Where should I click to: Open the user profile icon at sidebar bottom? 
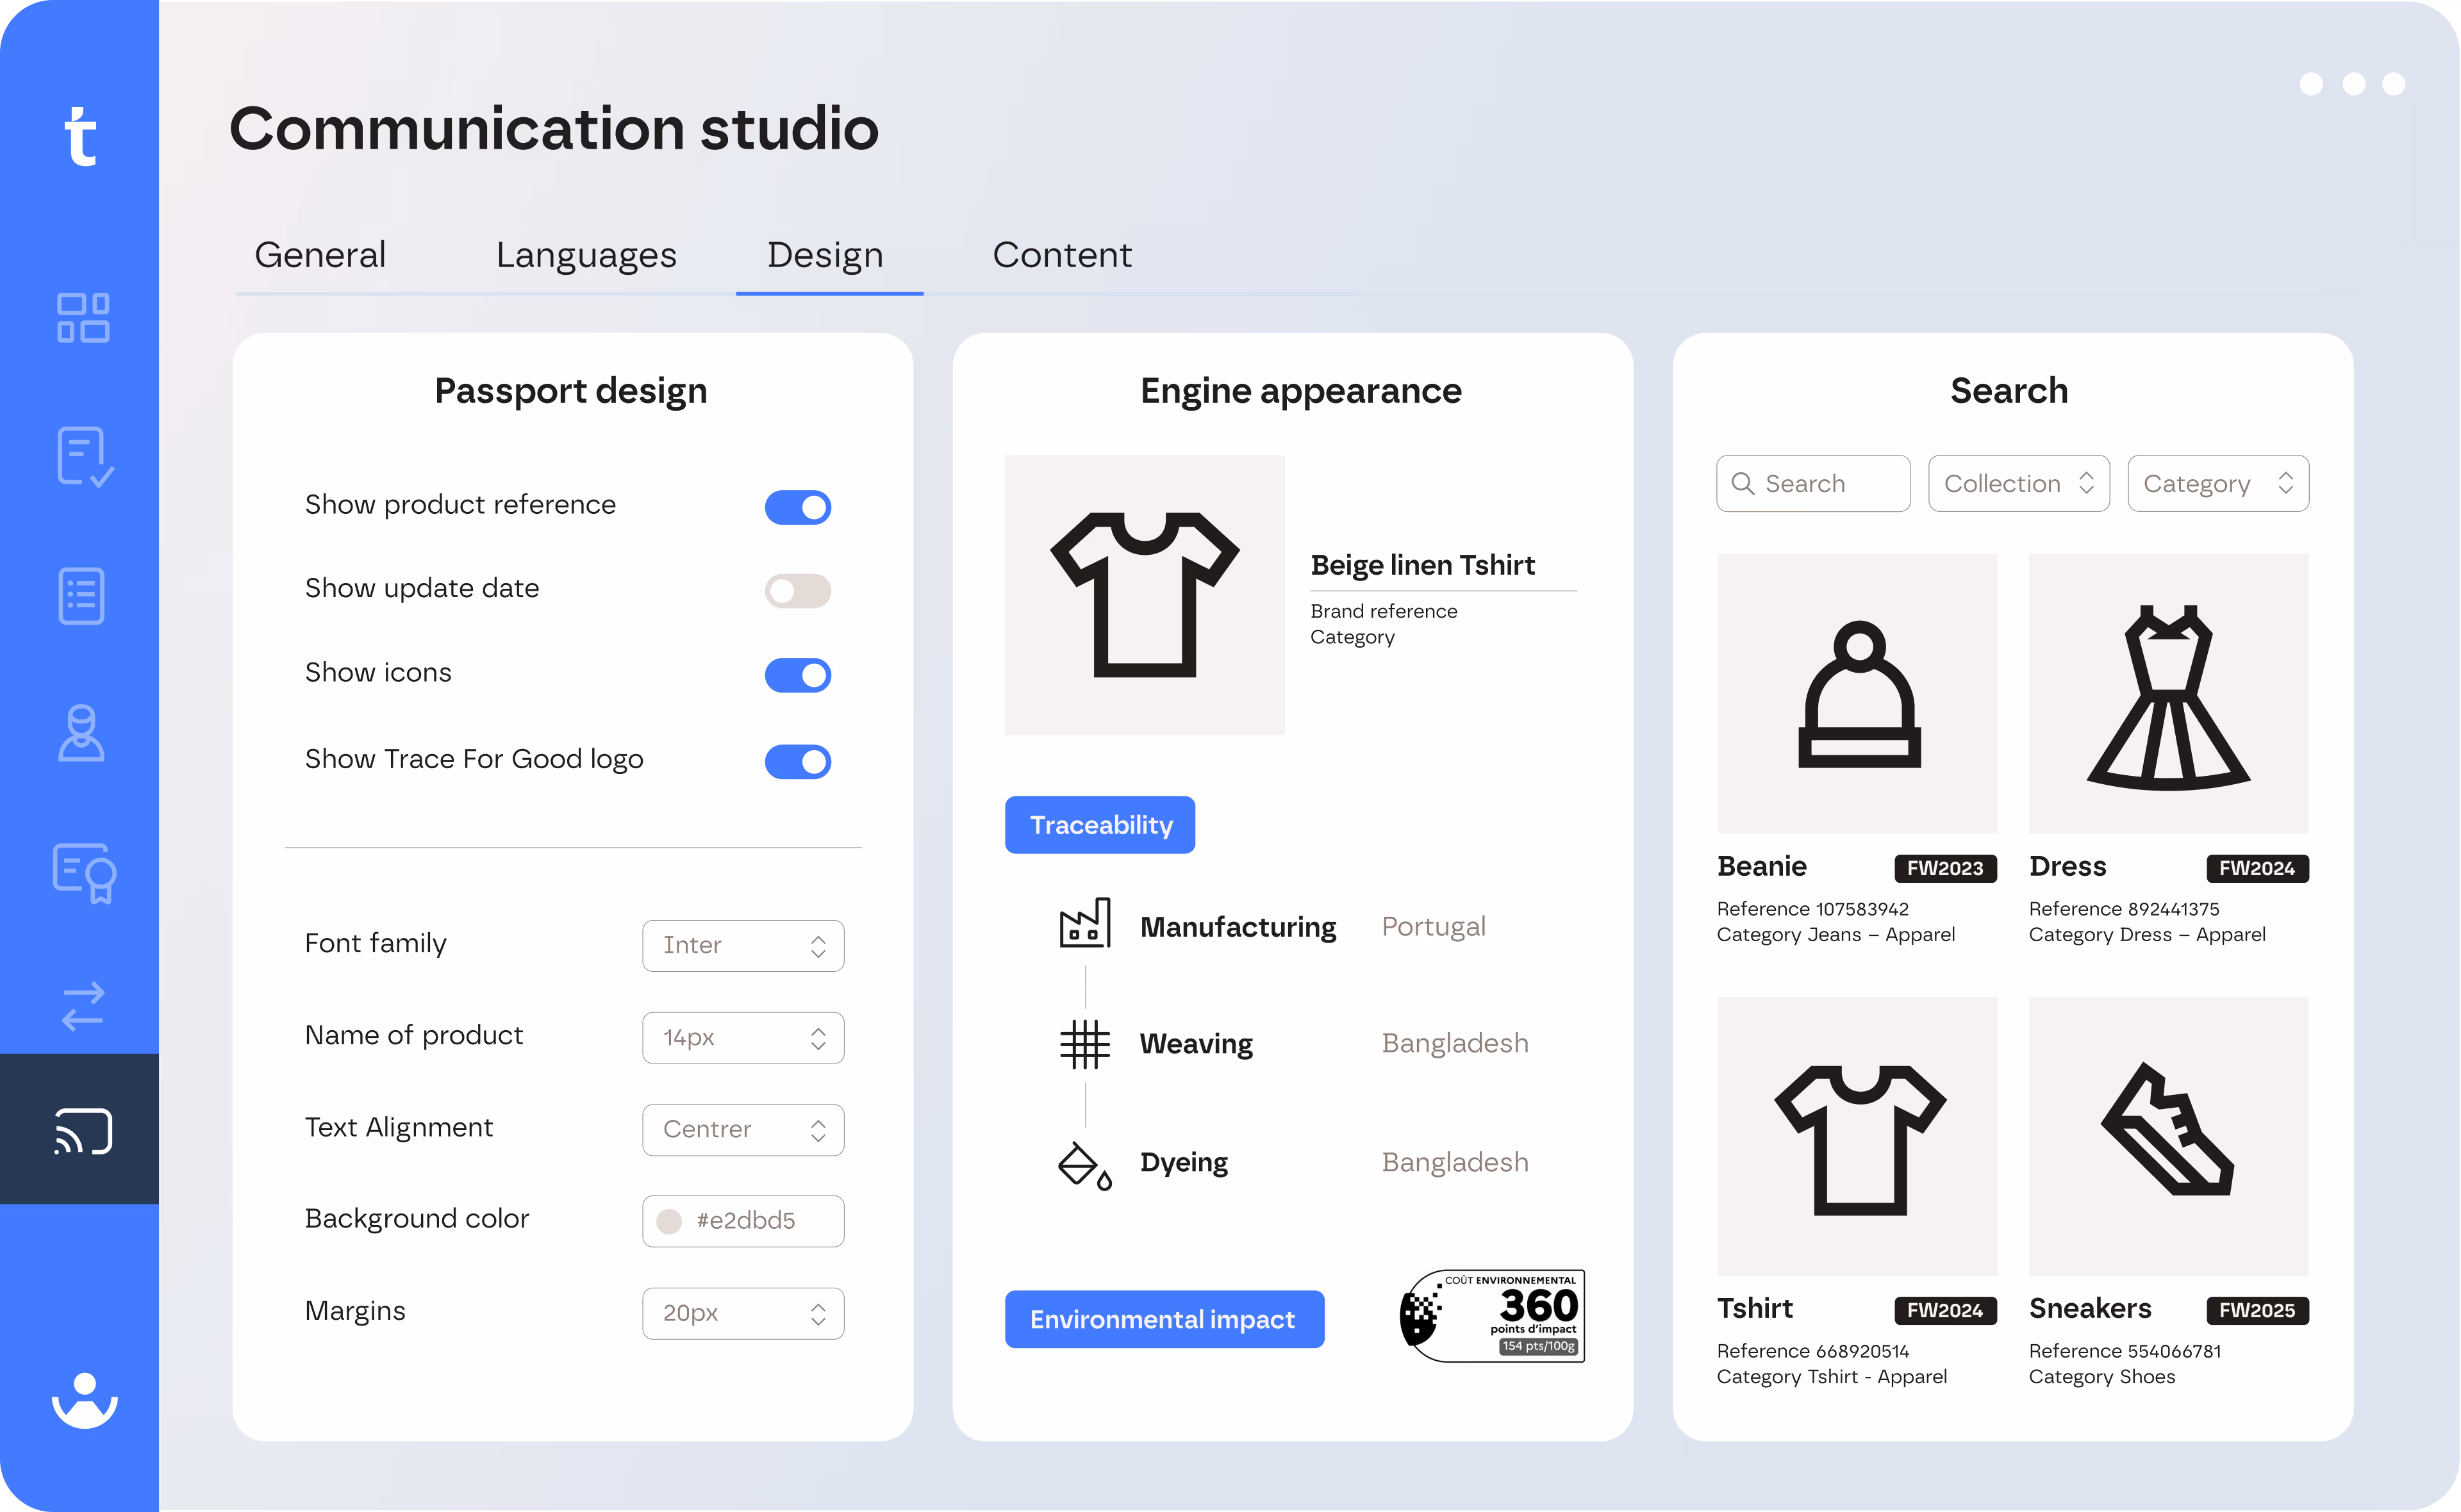point(84,1399)
